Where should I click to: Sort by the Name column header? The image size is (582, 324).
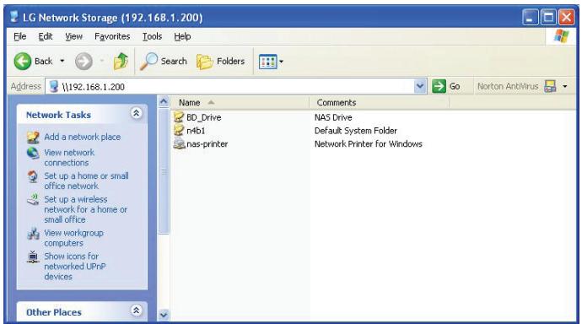(240, 102)
